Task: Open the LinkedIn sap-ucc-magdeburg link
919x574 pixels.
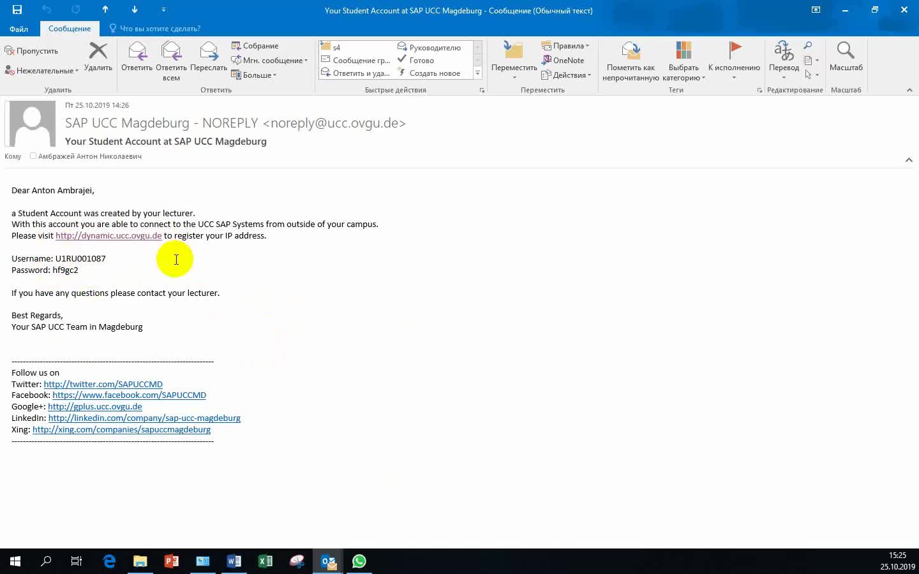Action: tap(144, 418)
